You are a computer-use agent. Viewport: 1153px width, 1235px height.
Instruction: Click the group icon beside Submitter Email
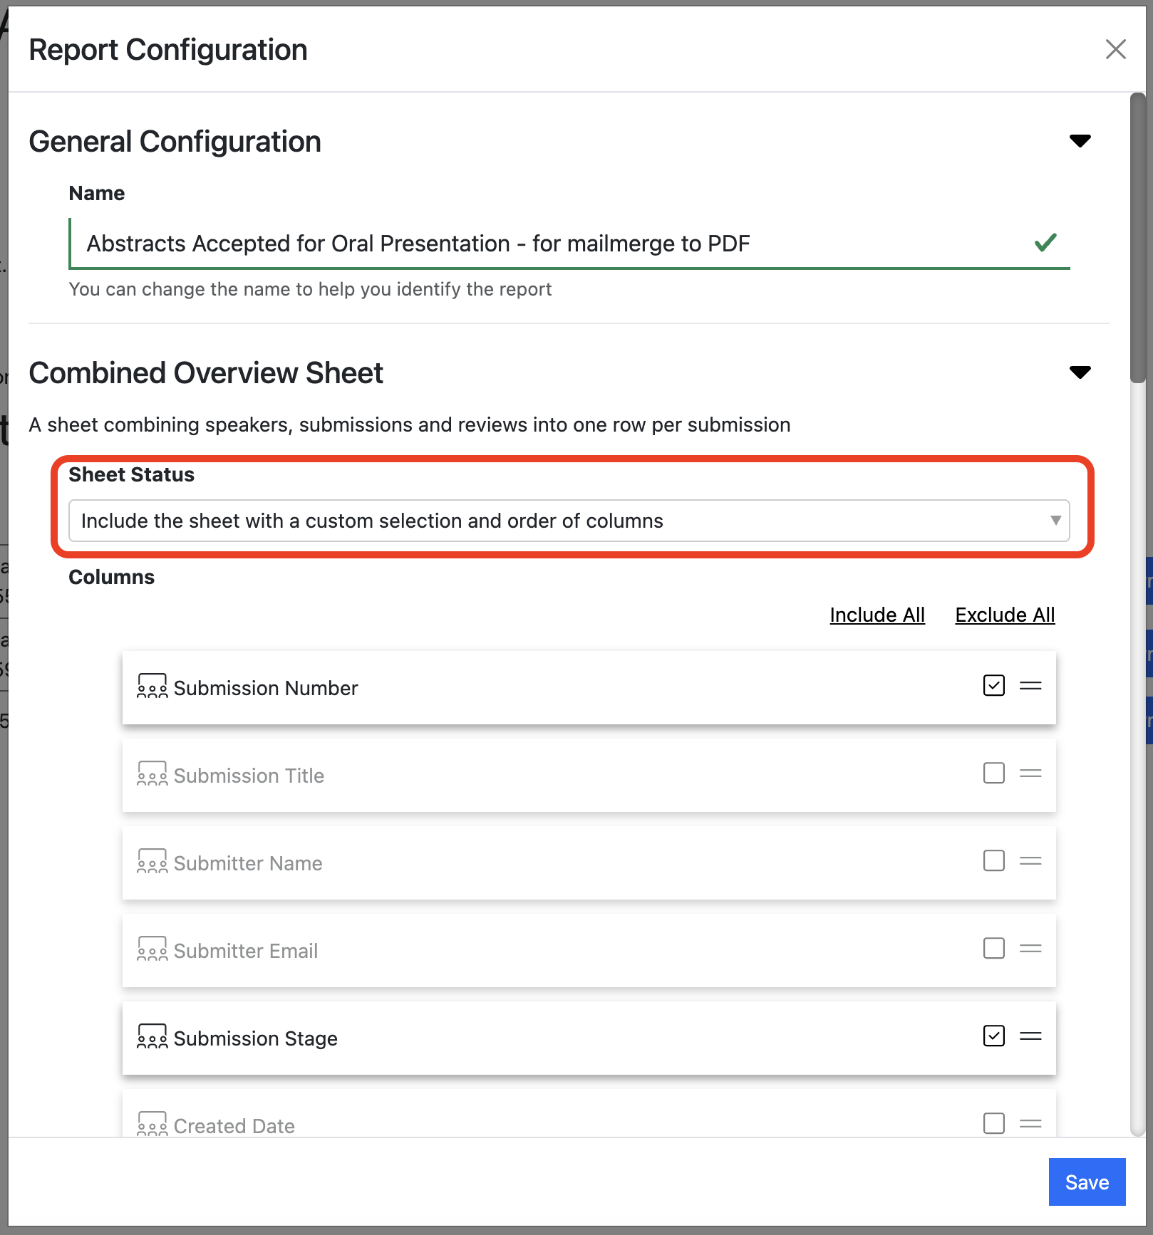(152, 949)
